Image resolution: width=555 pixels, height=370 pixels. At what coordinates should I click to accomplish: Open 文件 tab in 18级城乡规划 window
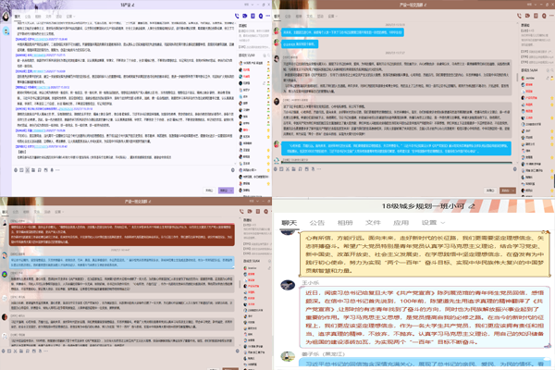click(374, 223)
